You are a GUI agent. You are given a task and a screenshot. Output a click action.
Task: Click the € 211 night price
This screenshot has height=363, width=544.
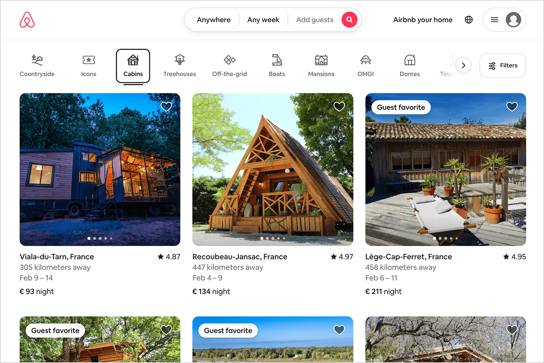pos(384,291)
